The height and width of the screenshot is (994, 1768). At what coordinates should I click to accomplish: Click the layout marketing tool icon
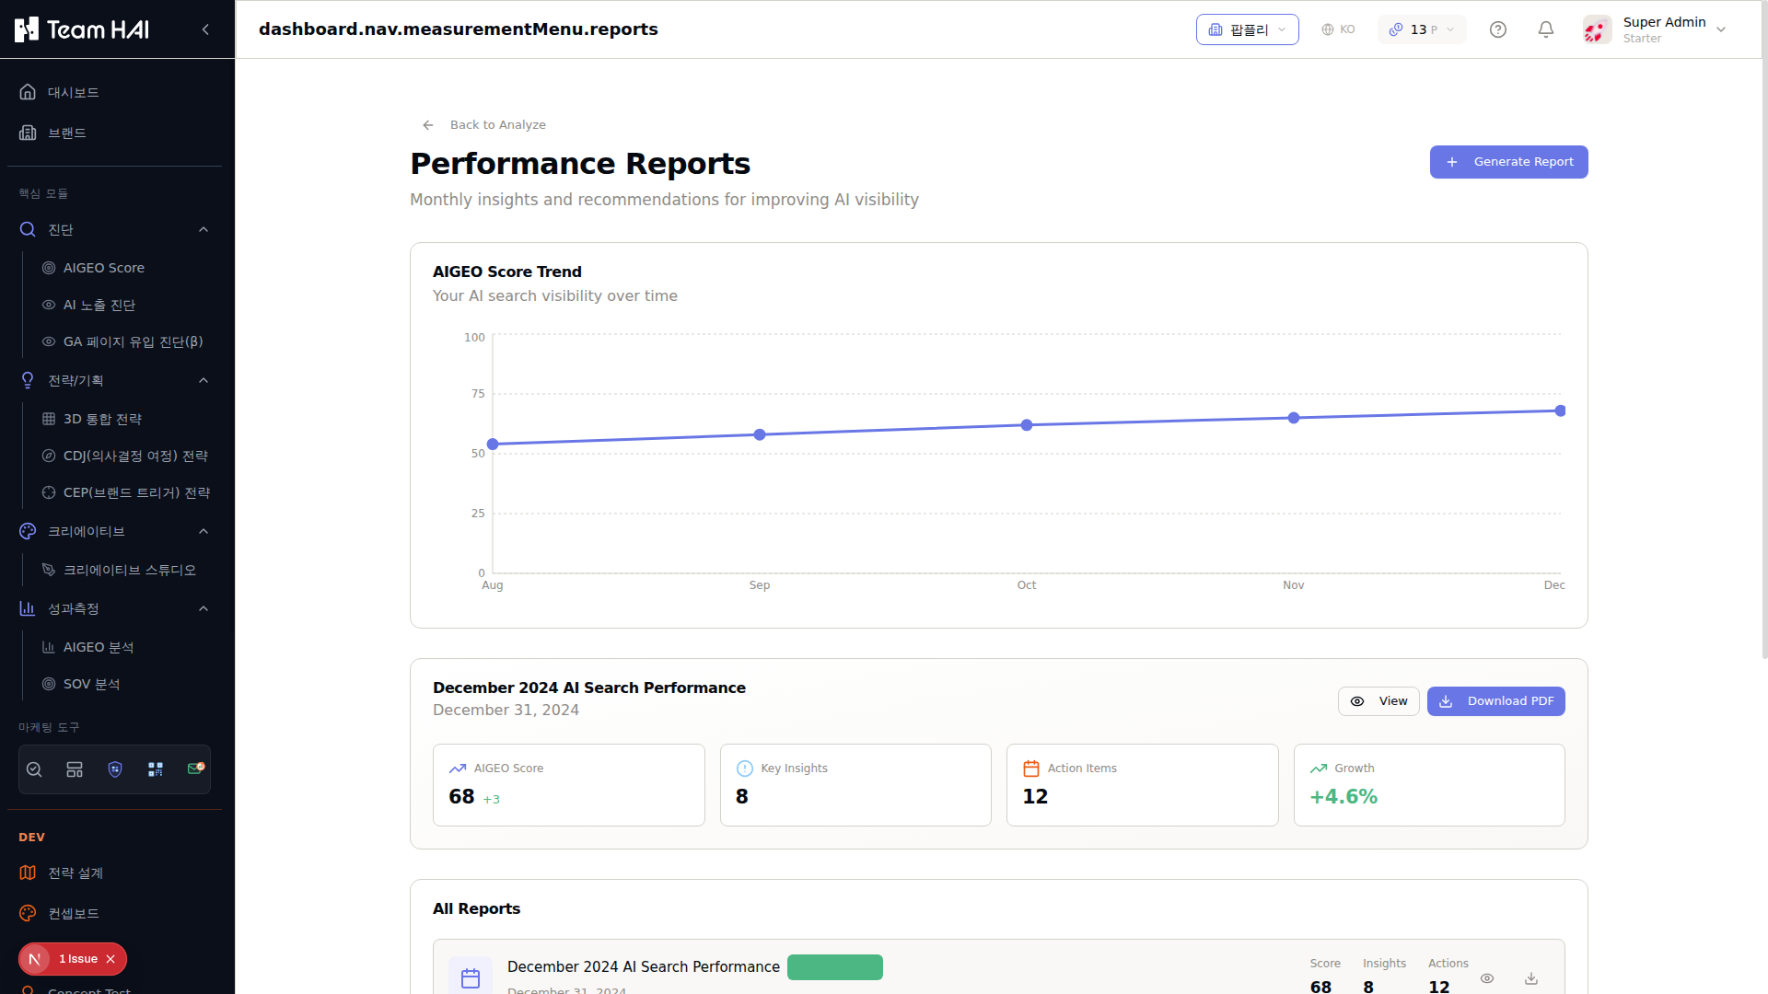[x=75, y=769]
